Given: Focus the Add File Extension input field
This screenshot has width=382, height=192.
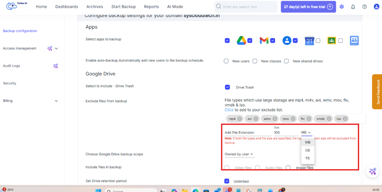Looking at the screenshot, I should [x=248, y=132].
